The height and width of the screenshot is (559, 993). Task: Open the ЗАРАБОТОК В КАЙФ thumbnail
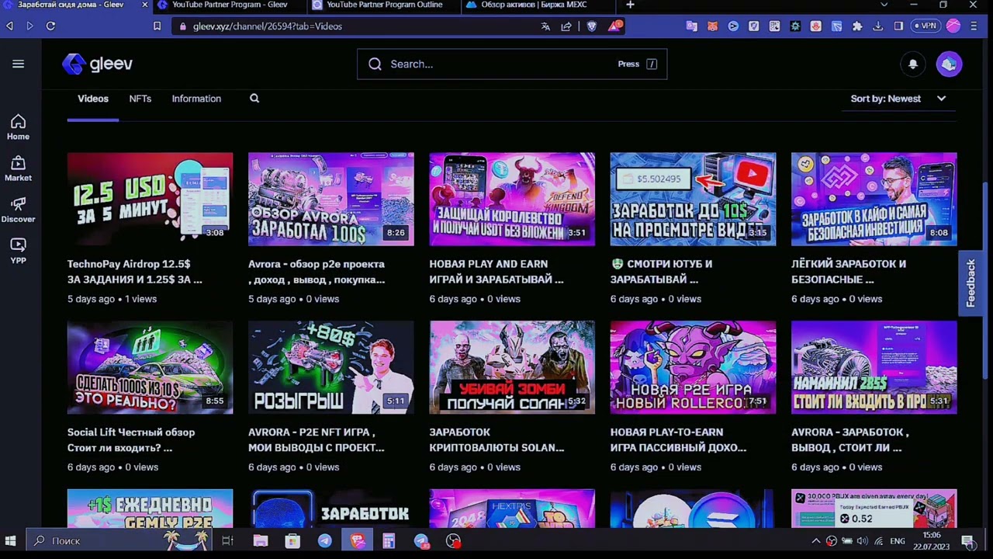[874, 199]
